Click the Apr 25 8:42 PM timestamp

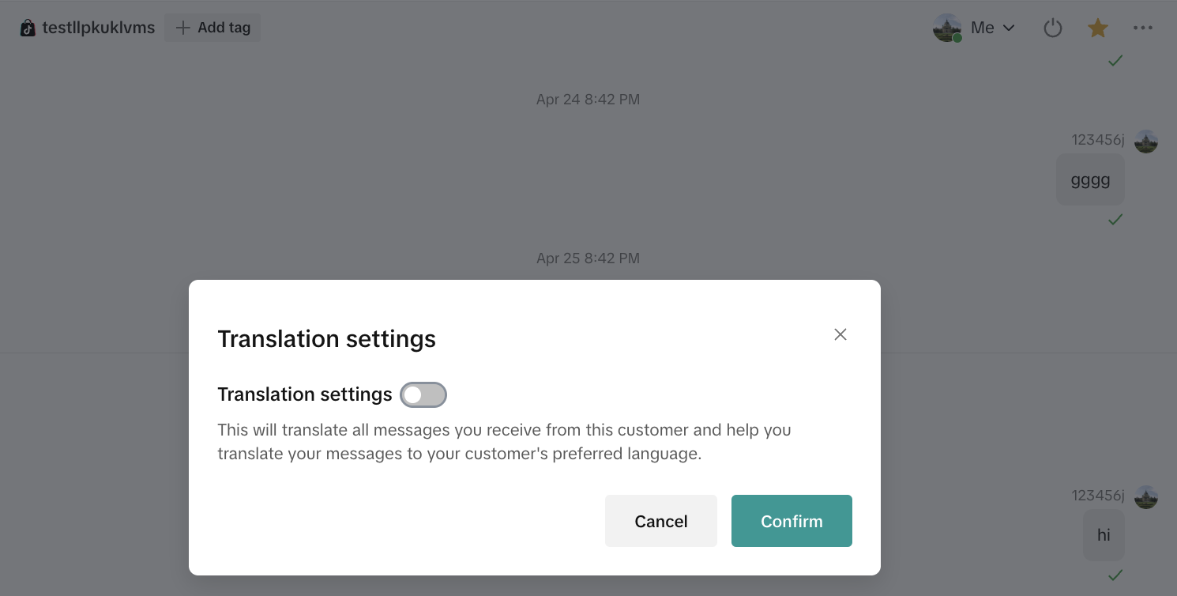point(588,258)
